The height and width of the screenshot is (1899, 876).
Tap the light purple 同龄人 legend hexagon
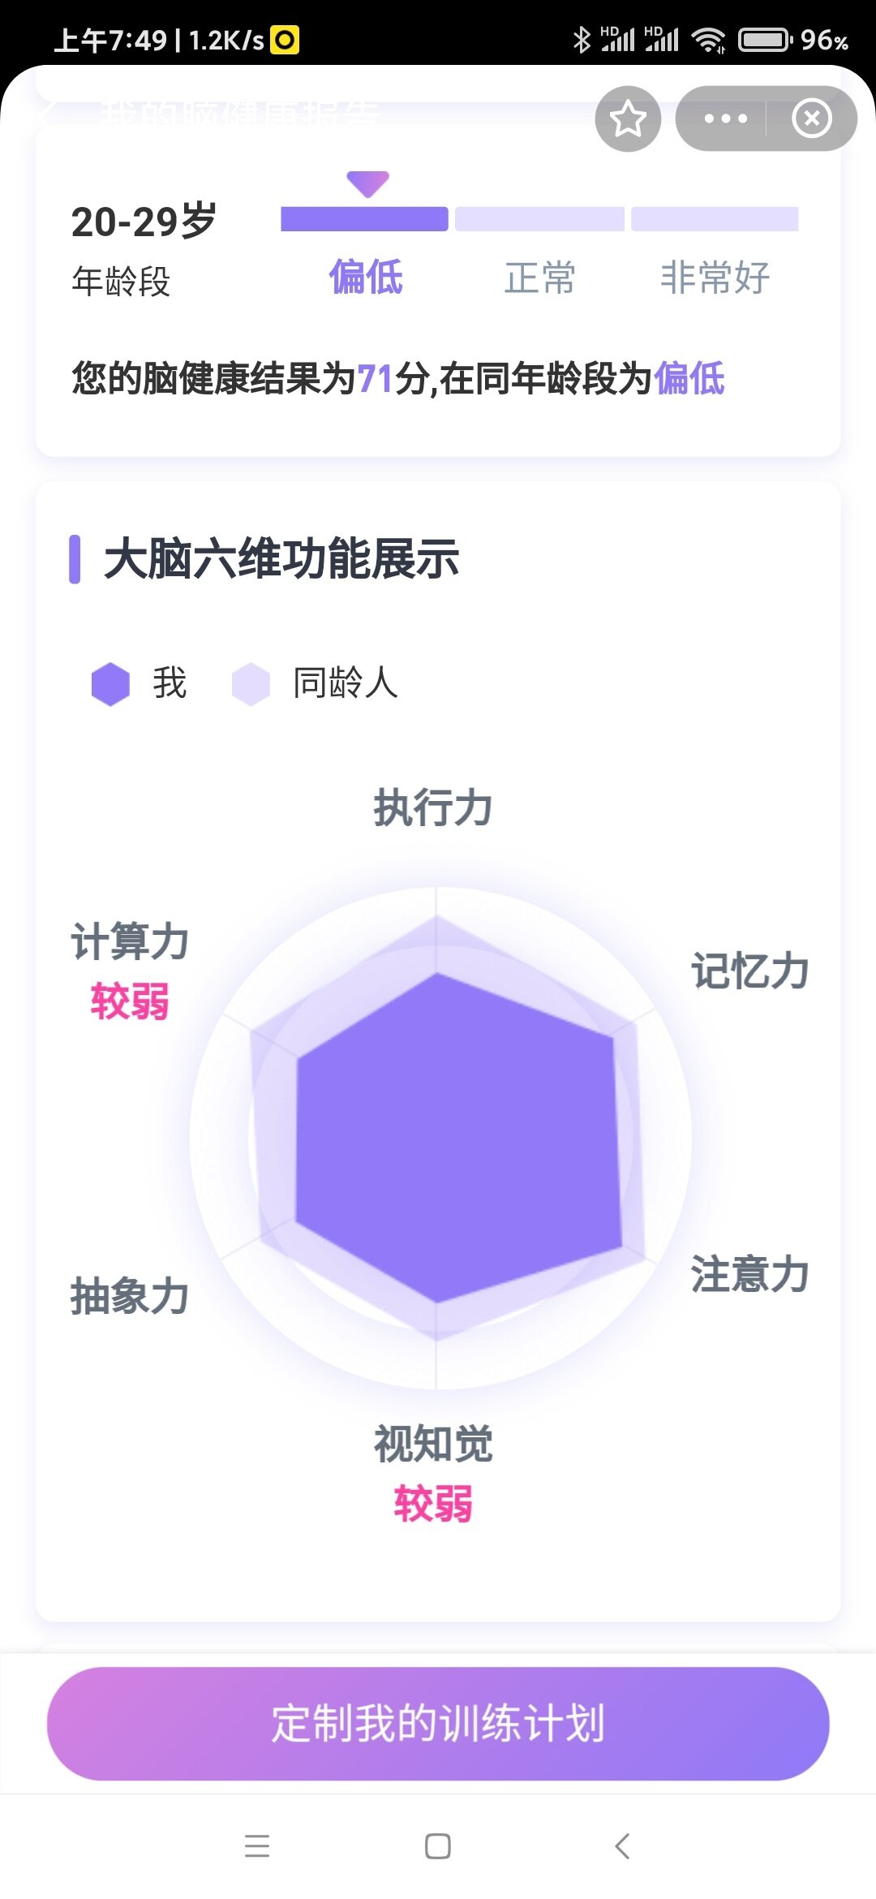point(251,683)
